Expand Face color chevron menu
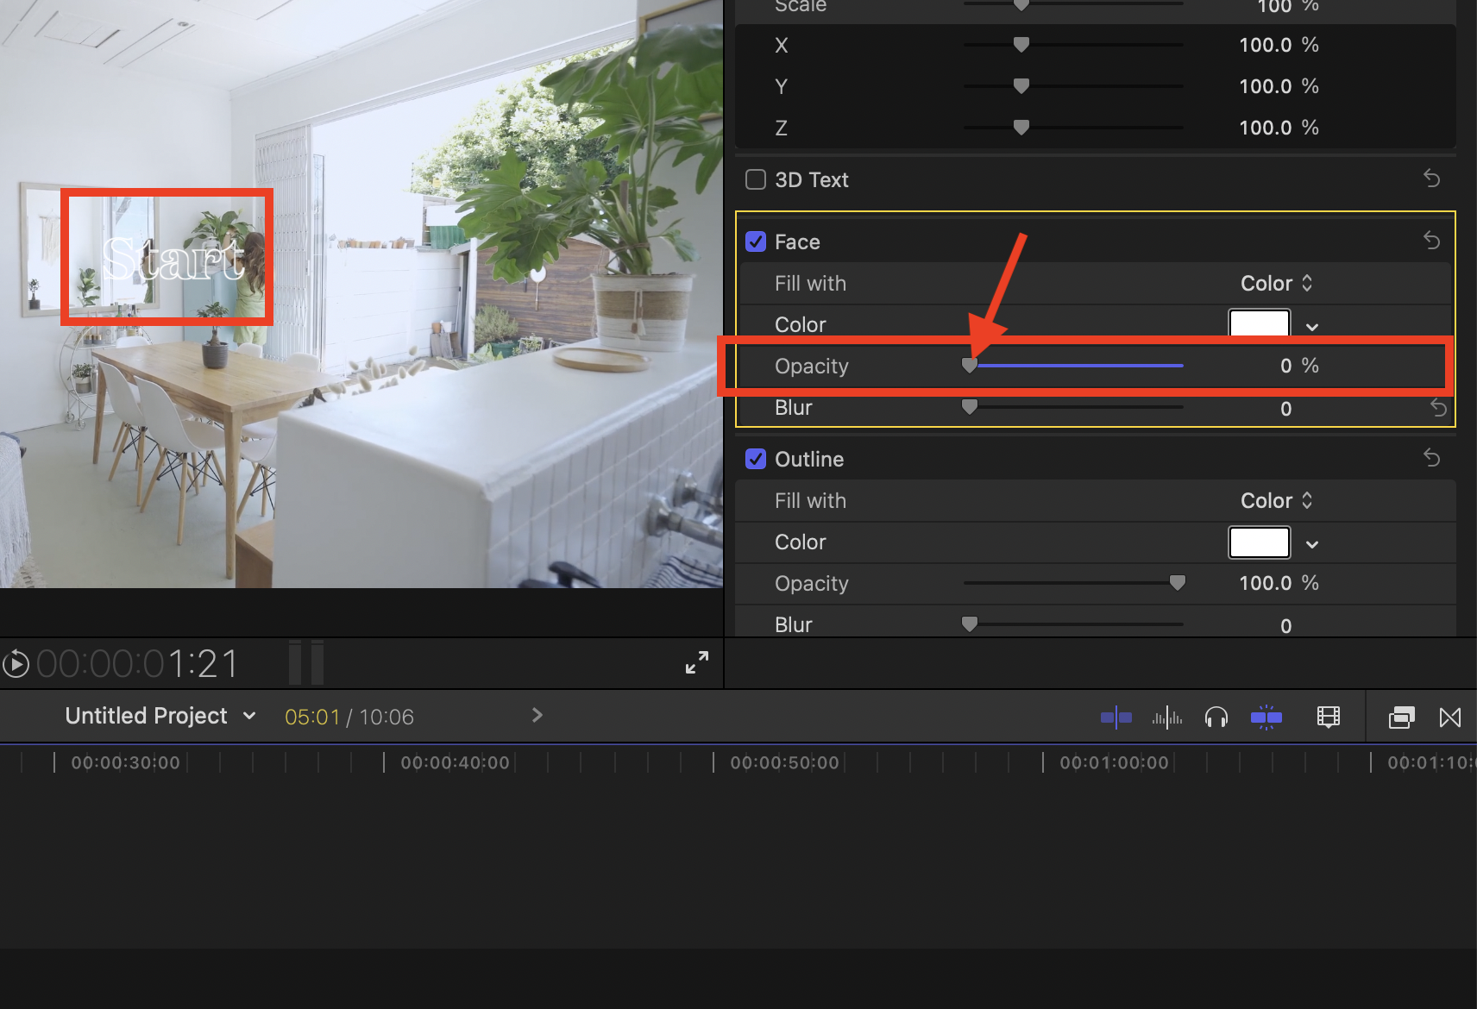The image size is (1477, 1009). point(1312,327)
